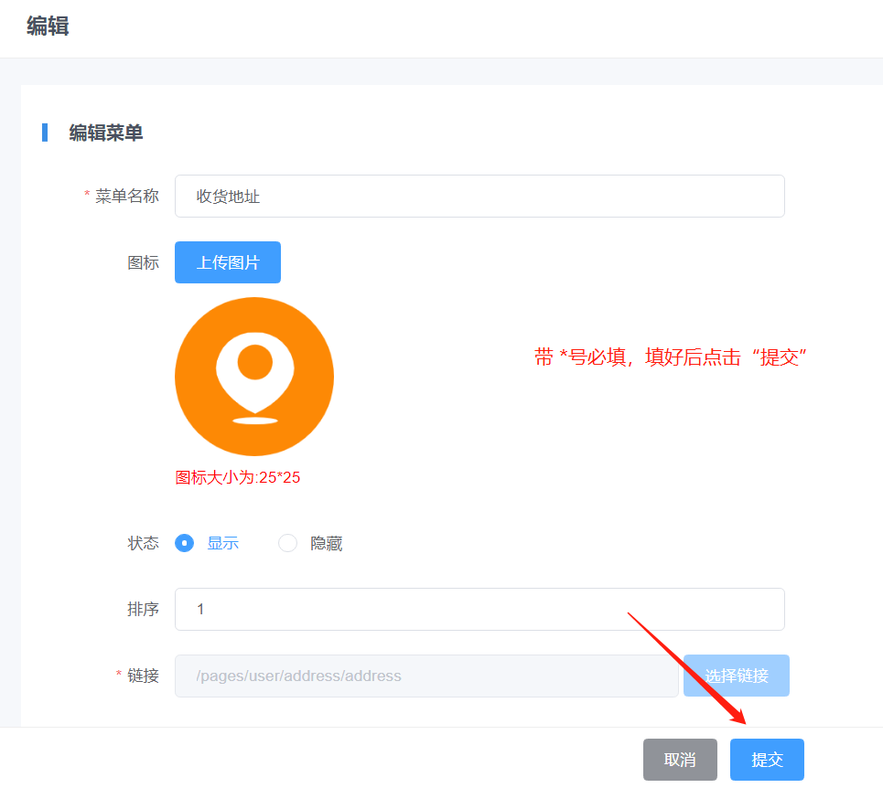Viewport: 883px width, 788px height.
Task: Click the orange location icon thumbnail
Action: [254, 377]
